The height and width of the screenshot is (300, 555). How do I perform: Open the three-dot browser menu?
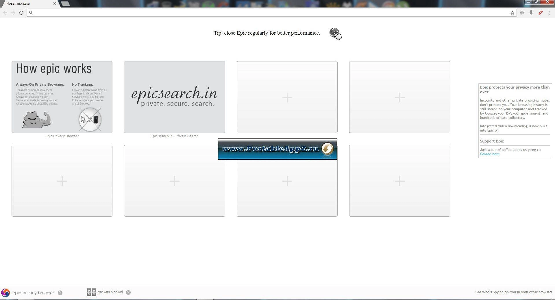click(550, 13)
